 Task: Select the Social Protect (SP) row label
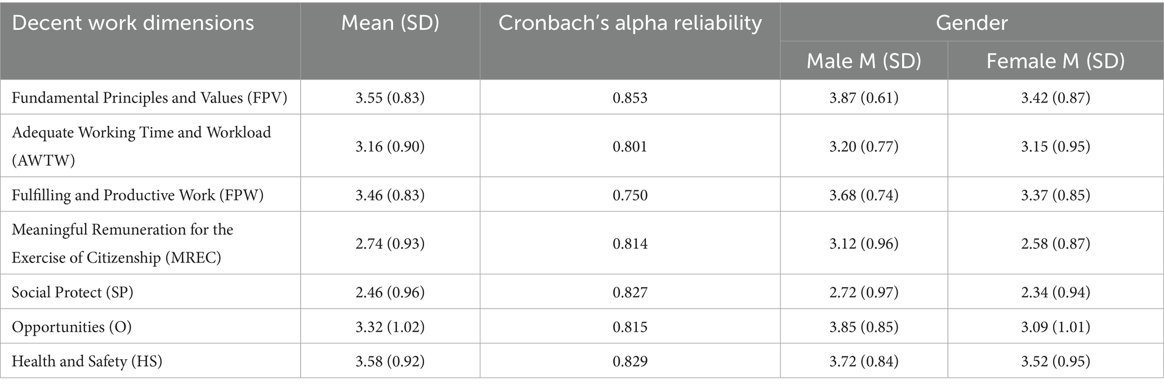[x=73, y=292]
